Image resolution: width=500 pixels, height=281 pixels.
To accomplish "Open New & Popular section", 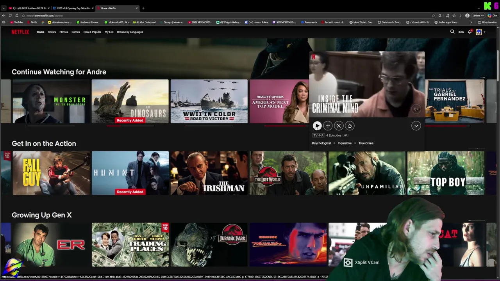I will coord(92,32).
